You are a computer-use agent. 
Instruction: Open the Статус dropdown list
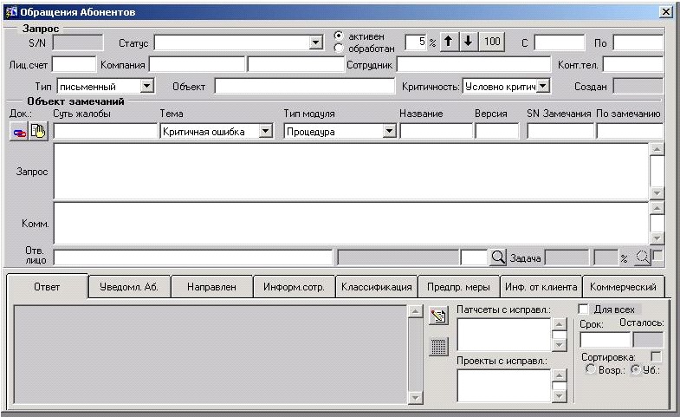pyautogui.click(x=315, y=42)
